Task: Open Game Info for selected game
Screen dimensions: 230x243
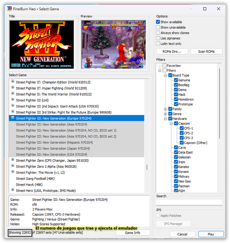Action: pyautogui.click(x=133, y=233)
